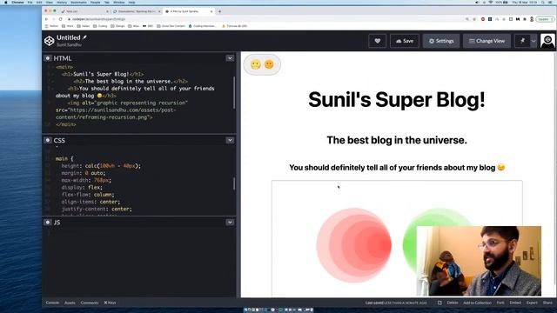Click the HTML editor vertical scrollbar

coord(234,92)
